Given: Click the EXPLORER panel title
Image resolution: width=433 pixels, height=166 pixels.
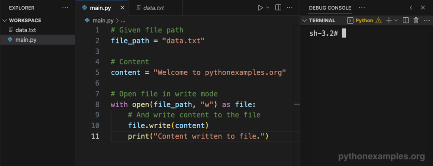Looking at the screenshot, I should point(22,8).
